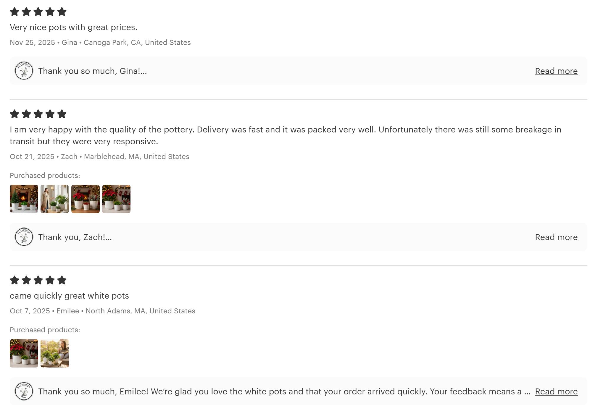Open Zach's first purchased product with Christmas tree
The width and height of the screenshot is (595, 408).
pos(24,199)
